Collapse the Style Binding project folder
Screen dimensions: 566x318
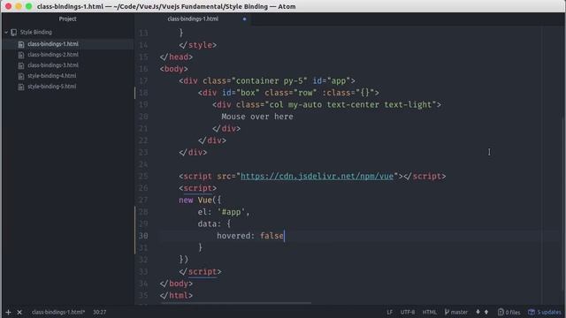point(6,33)
